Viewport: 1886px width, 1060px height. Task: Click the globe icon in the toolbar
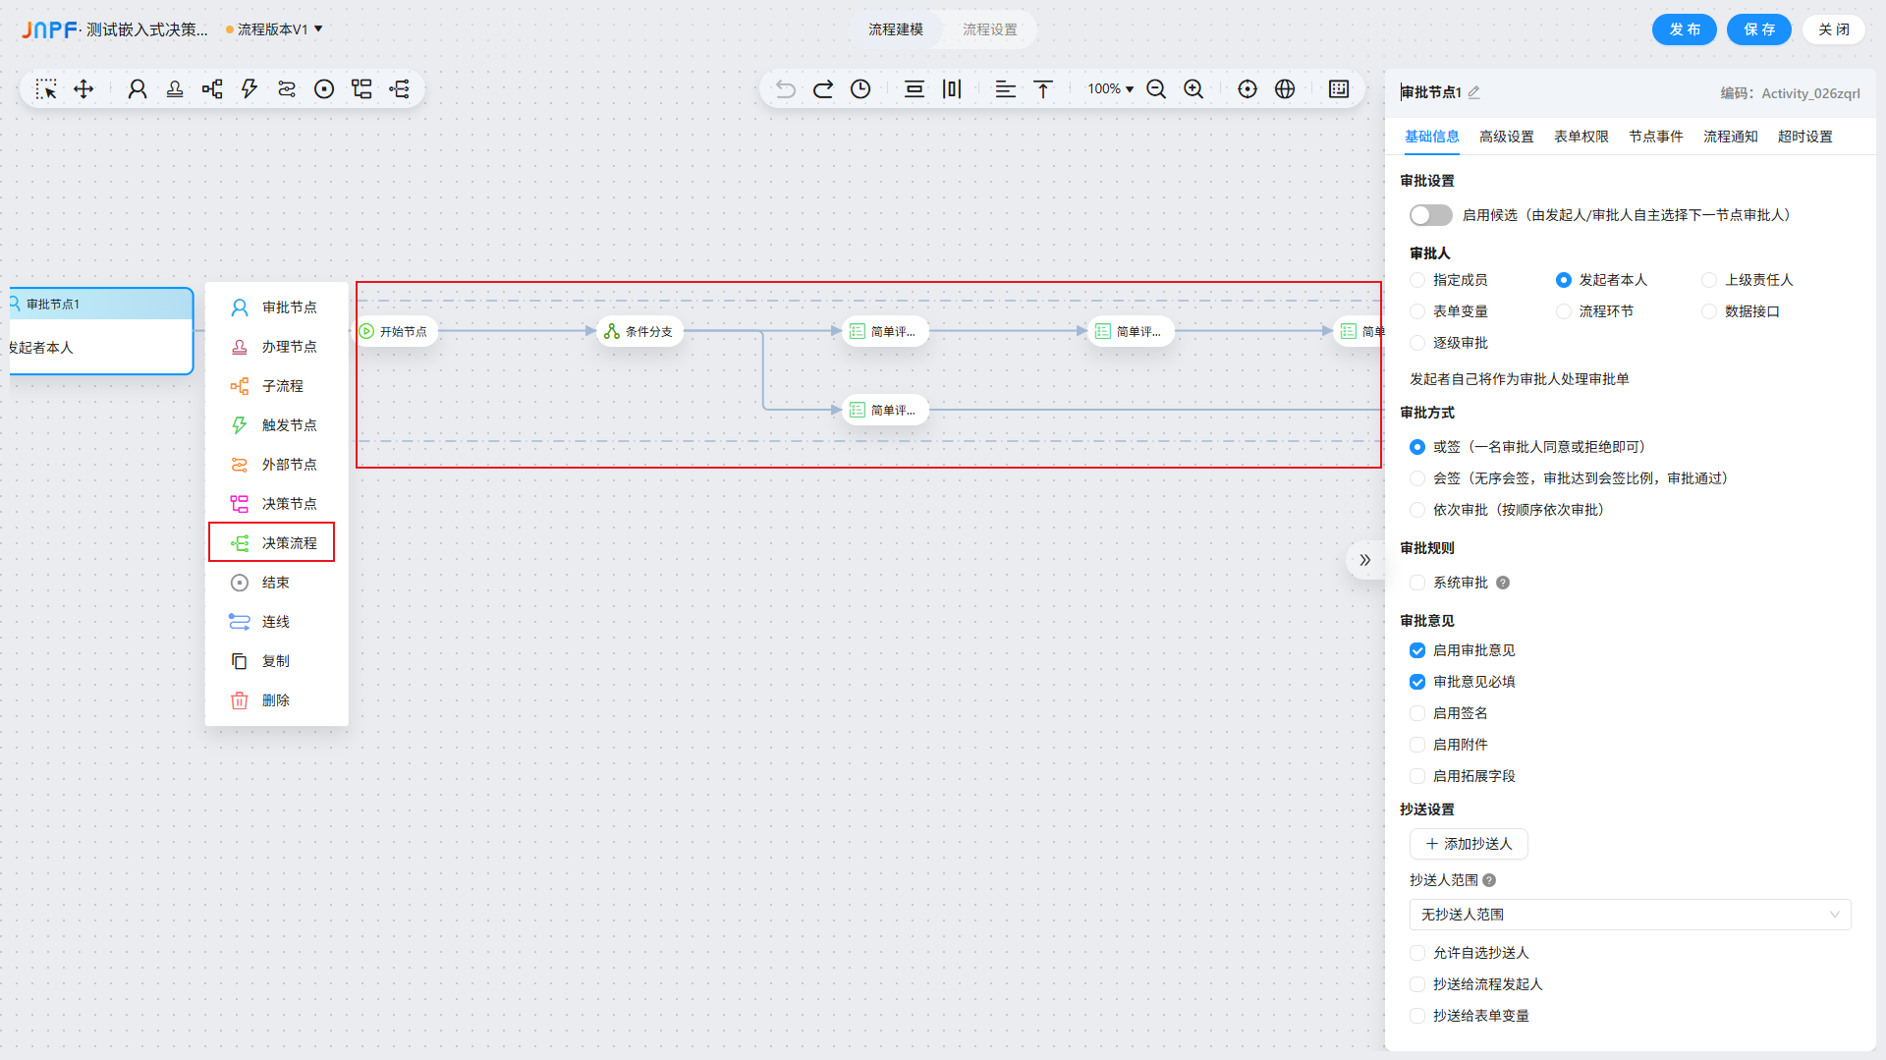coord(1285,89)
